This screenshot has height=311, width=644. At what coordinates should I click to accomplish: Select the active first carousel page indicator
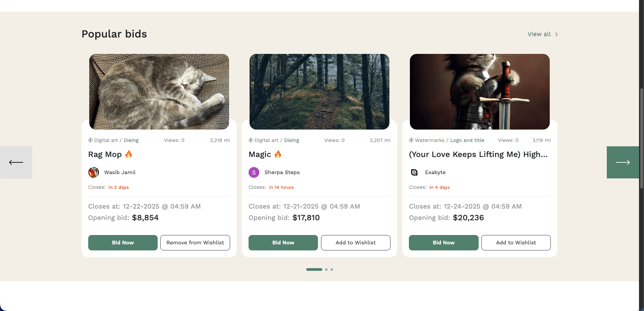tap(314, 269)
